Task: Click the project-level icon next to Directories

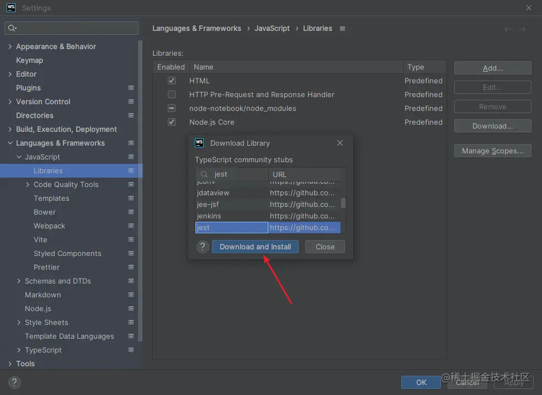Action: click(x=131, y=115)
